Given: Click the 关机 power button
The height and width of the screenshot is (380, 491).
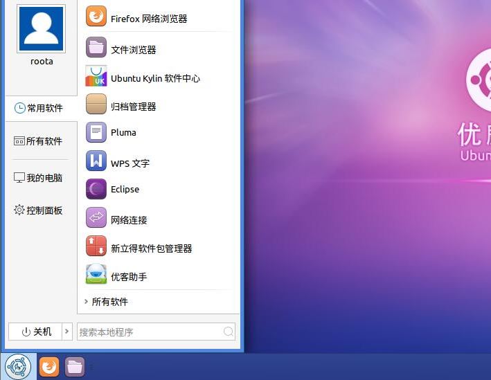Looking at the screenshot, I should (35, 332).
